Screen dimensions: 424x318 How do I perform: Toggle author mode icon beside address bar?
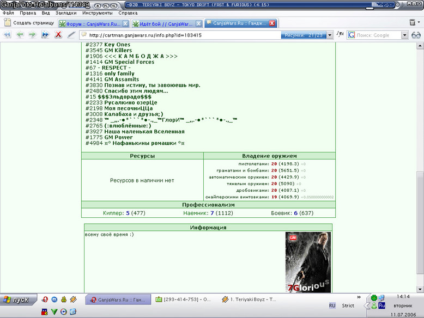coord(340,35)
